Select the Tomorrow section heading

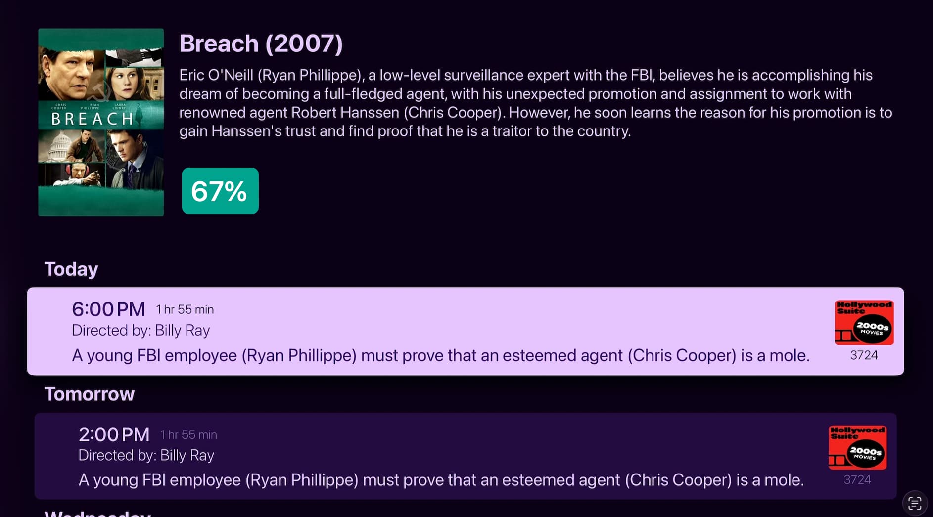point(90,394)
